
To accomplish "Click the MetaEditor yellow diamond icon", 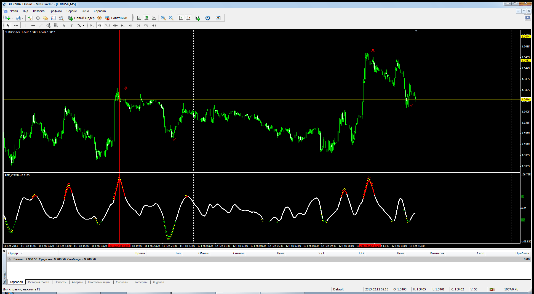I will pos(100,18).
